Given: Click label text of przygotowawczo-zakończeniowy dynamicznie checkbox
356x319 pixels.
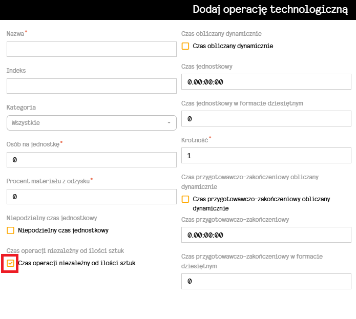Looking at the screenshot, I should point(261,199).
